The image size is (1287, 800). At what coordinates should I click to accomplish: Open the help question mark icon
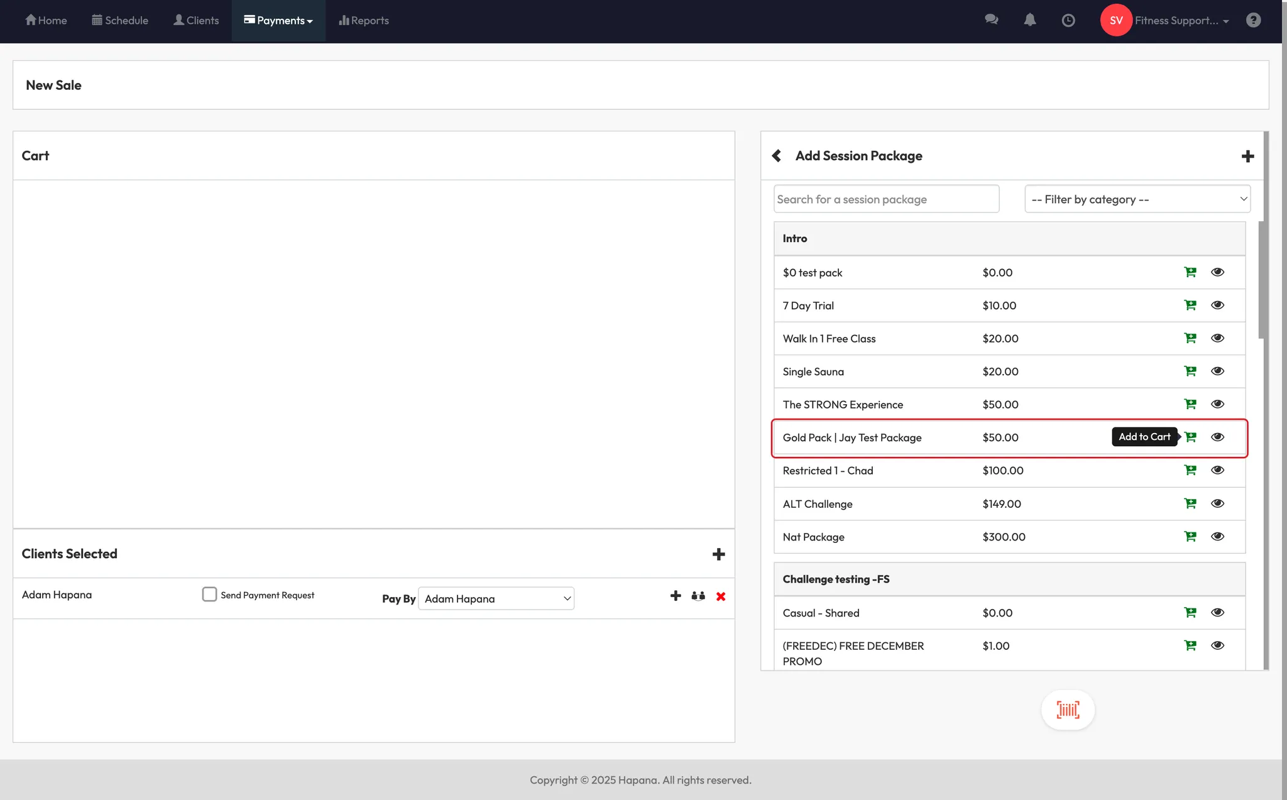(x=1253, y=20)
